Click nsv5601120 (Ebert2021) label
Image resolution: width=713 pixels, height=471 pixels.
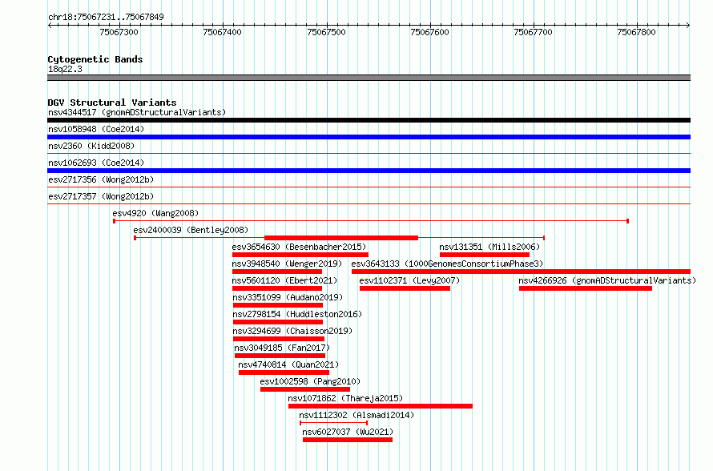tap(284, 280)
